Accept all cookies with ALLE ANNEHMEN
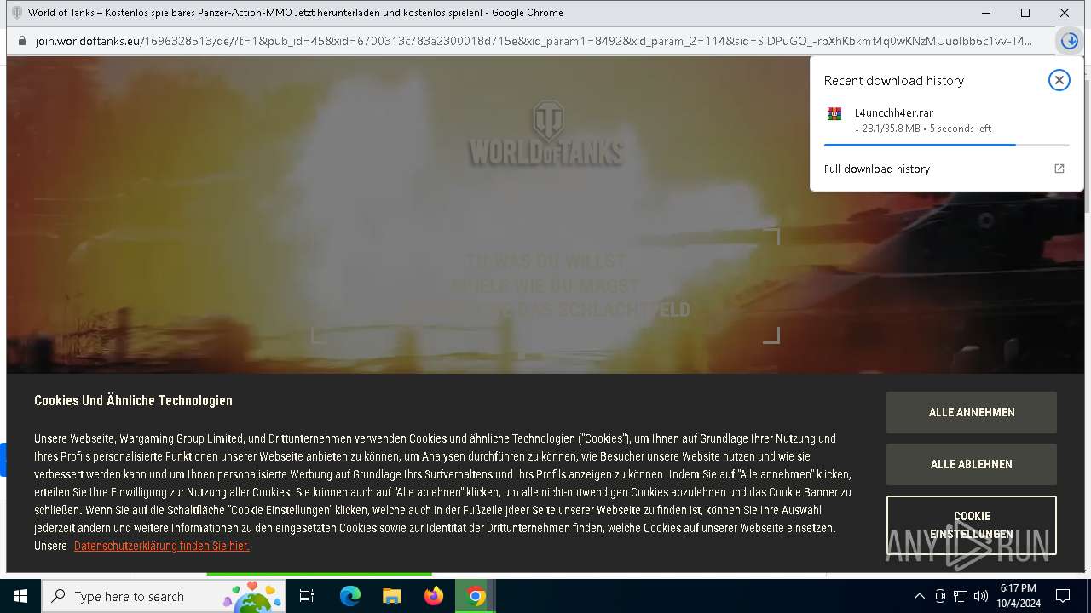Image resolution: width=1091 pixels, height=613 pixels. coord(972,412)
